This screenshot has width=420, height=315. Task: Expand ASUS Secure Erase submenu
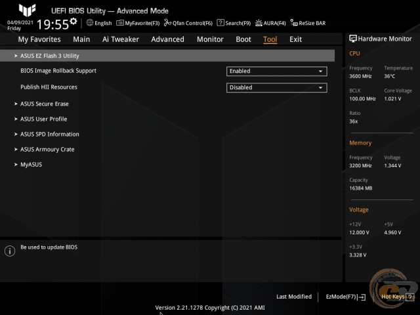(x=45, y=104)
